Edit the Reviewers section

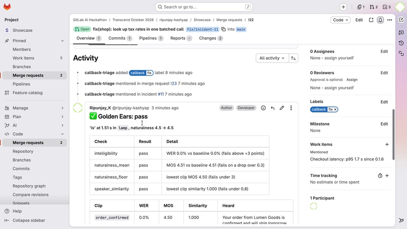click(x=384, y=73)
